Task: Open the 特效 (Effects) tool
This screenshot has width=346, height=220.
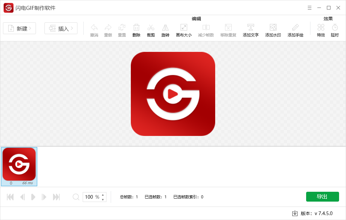Action: coord(321,30)
